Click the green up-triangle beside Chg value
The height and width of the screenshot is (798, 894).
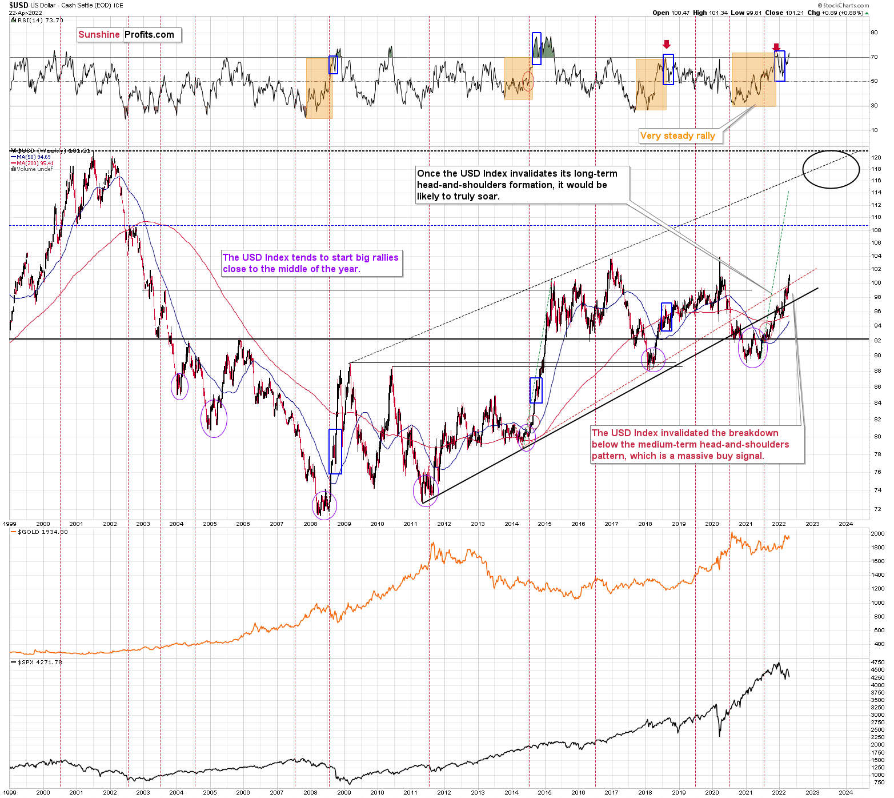point(867,13)
